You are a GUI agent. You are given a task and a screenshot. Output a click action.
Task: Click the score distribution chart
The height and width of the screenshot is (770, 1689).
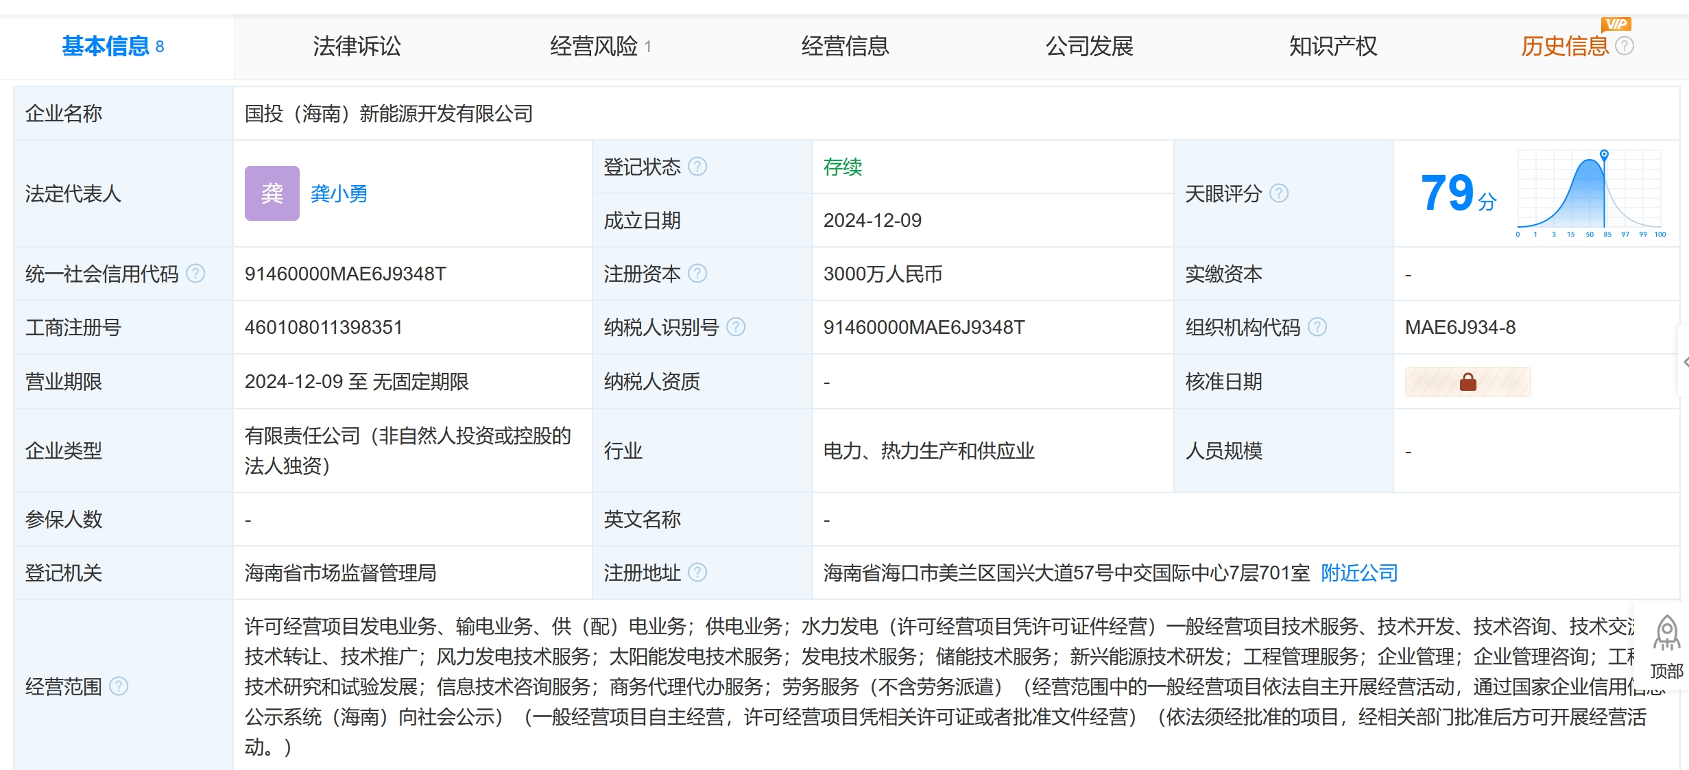coord(1590,194)
